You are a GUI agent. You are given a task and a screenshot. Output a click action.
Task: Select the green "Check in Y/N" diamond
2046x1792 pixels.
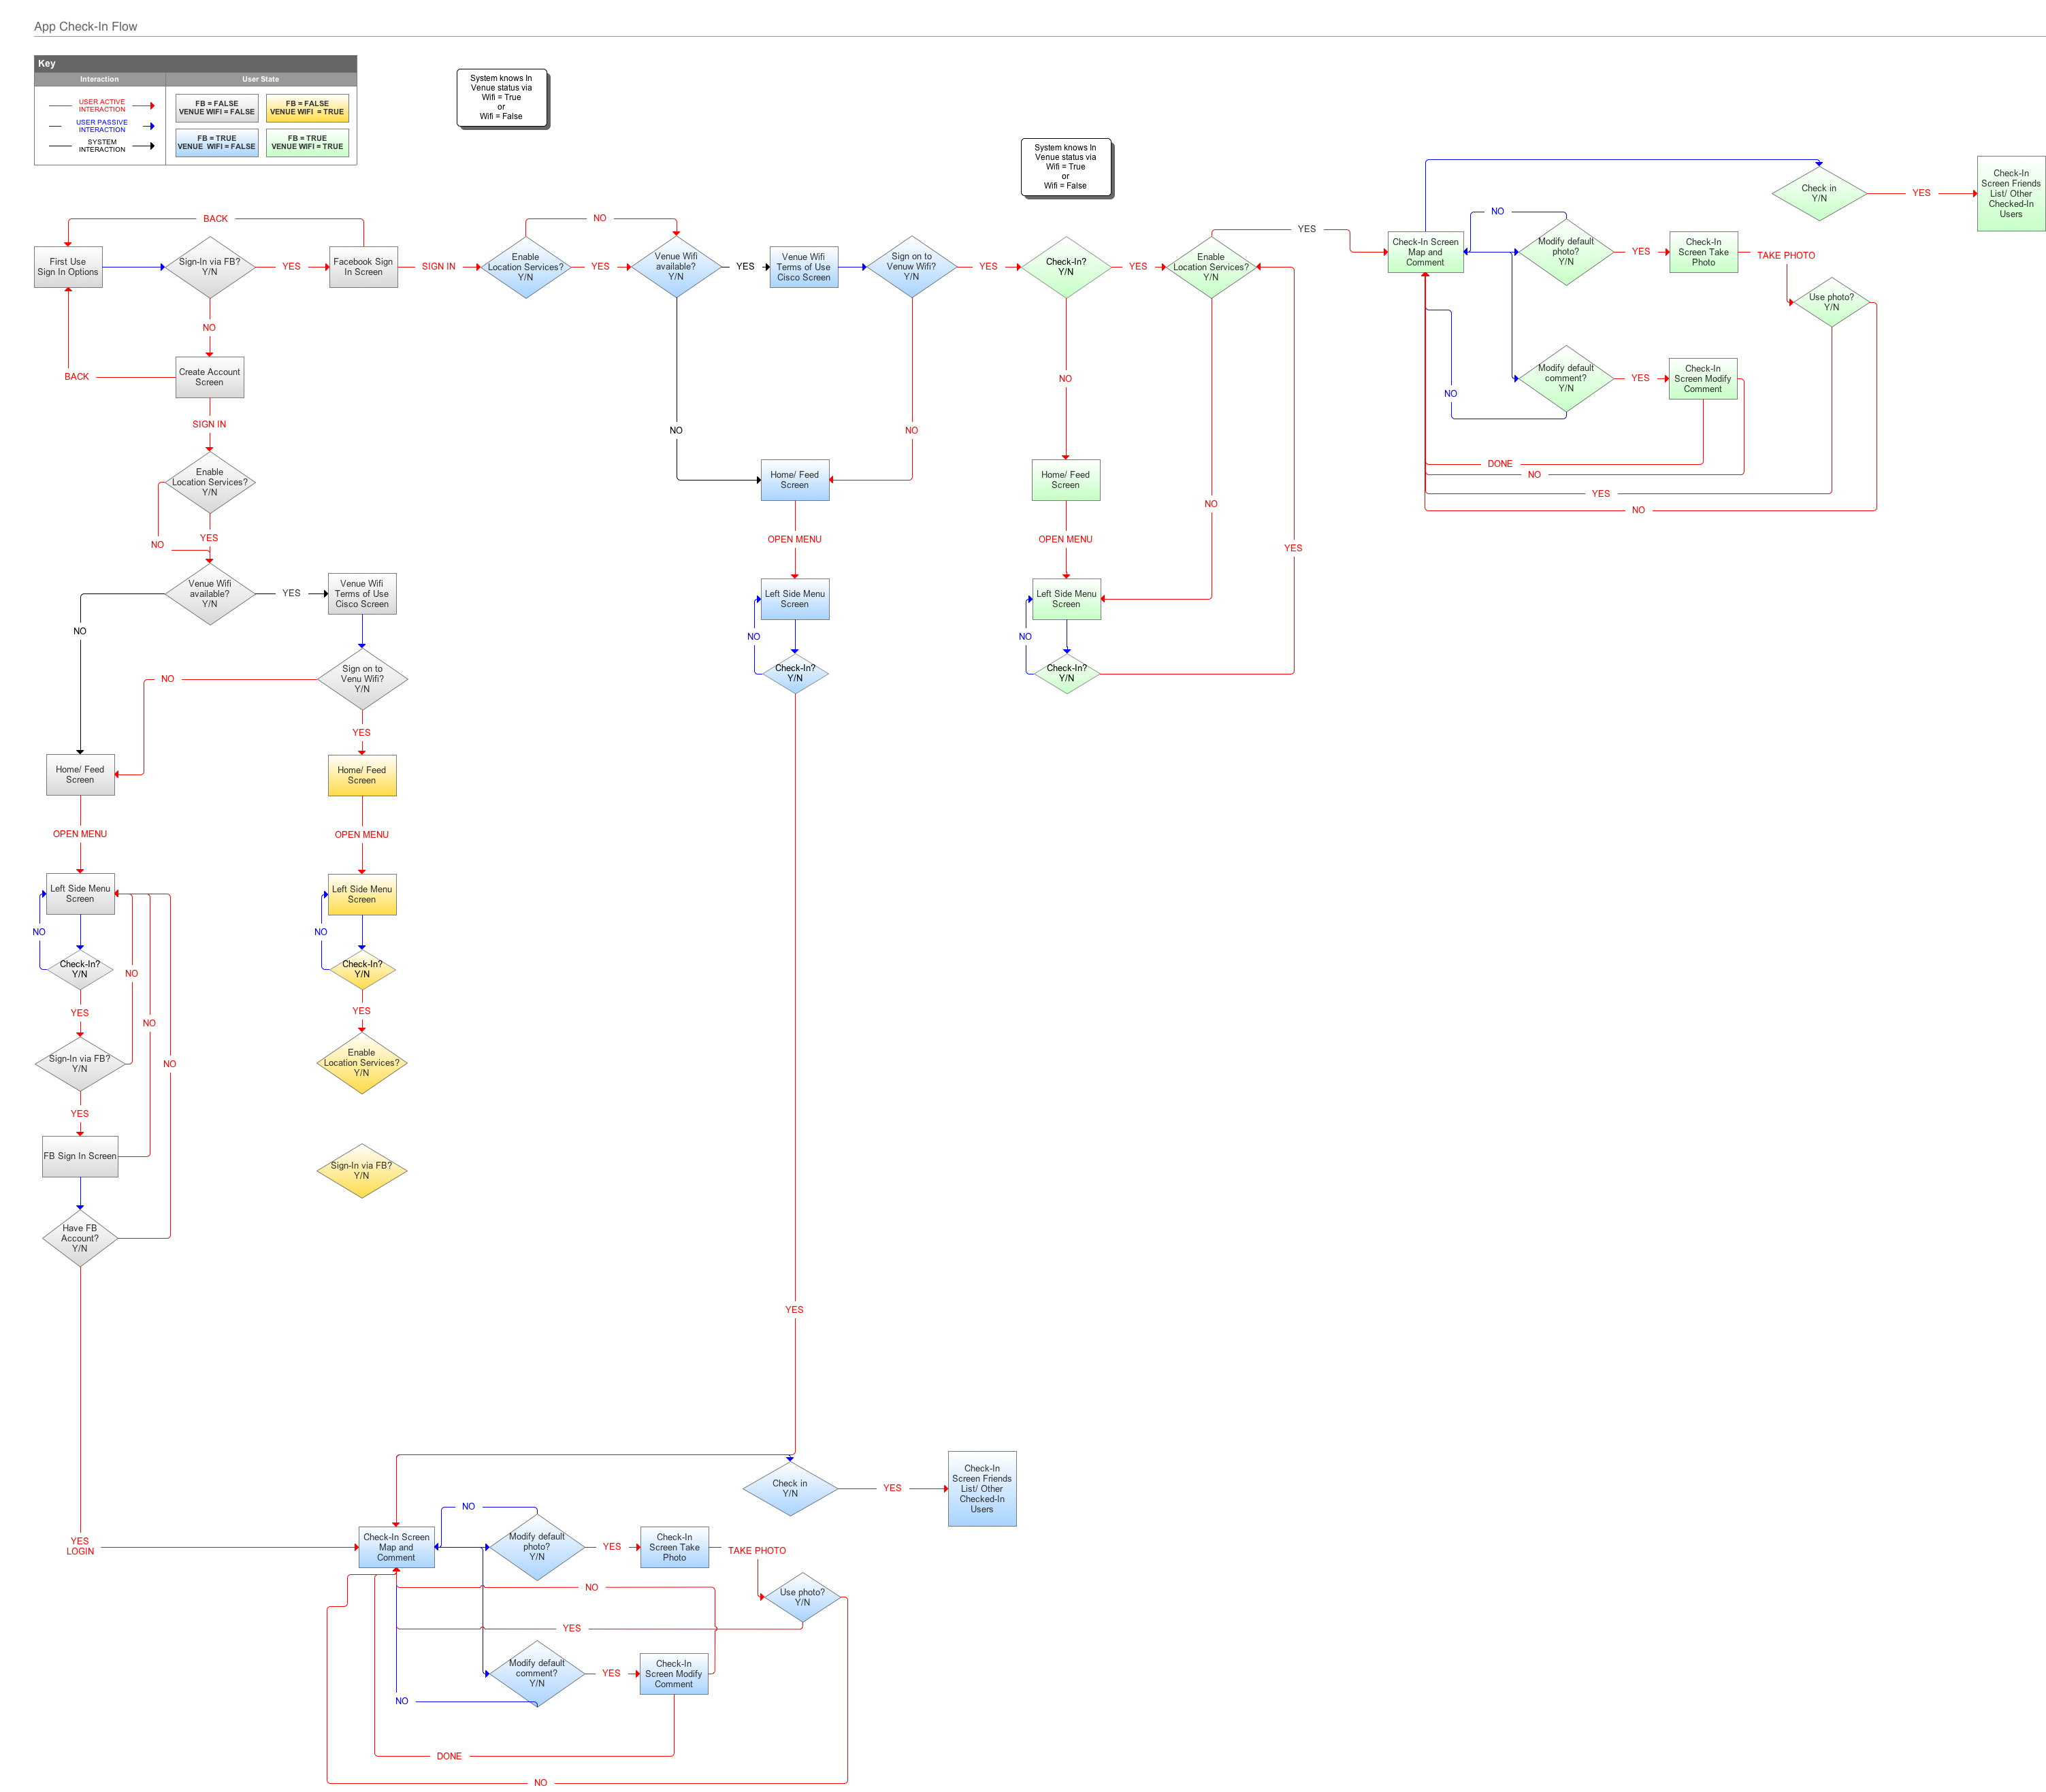pyautogui.click(x=1819, y=193)
